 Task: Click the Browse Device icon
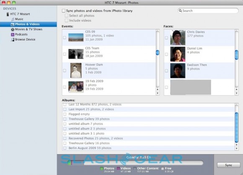pyautogui.click(x=13, y=40)
